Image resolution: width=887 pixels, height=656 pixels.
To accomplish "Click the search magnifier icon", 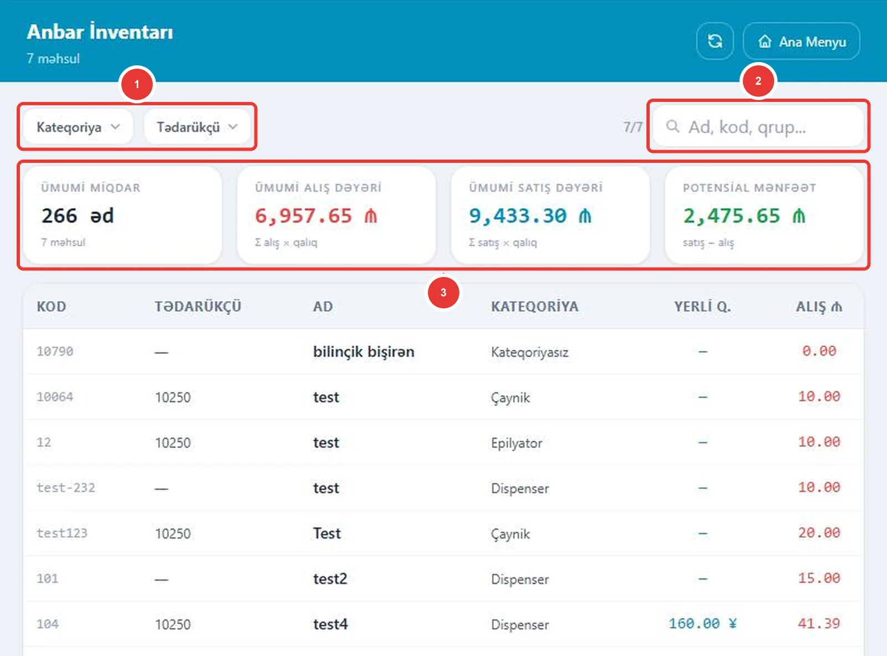I will pos(672,126).
